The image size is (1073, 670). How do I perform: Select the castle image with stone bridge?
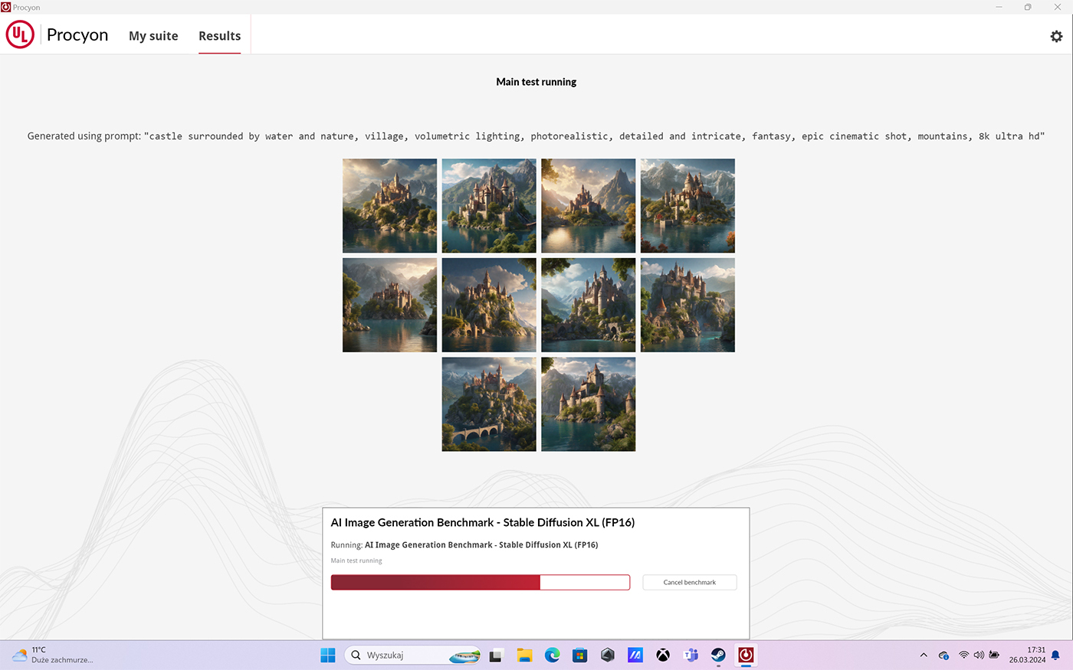click(x=489, y=404)
